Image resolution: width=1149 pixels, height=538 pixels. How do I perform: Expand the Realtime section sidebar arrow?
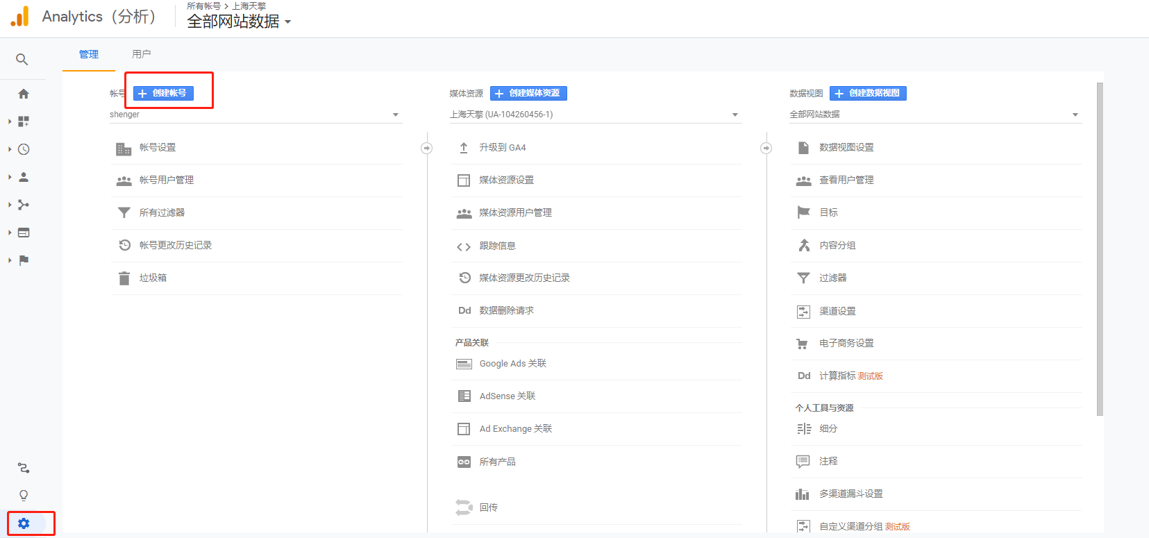click(x=10, y=149)
